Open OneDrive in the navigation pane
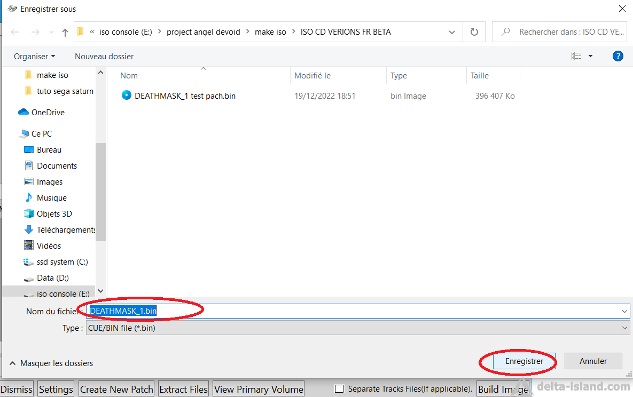633x397 pixels. [48, 112]
